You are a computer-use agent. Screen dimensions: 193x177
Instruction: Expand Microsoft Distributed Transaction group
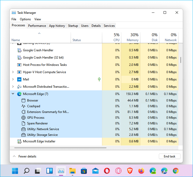(x=13, y=87)
